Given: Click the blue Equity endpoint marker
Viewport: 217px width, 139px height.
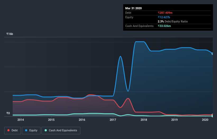Looking at the screenshot, I should pyautogui.click(x=213, y=54).
